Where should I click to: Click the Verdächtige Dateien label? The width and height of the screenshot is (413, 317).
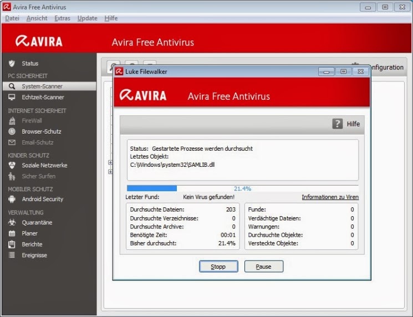click(274, 218)
